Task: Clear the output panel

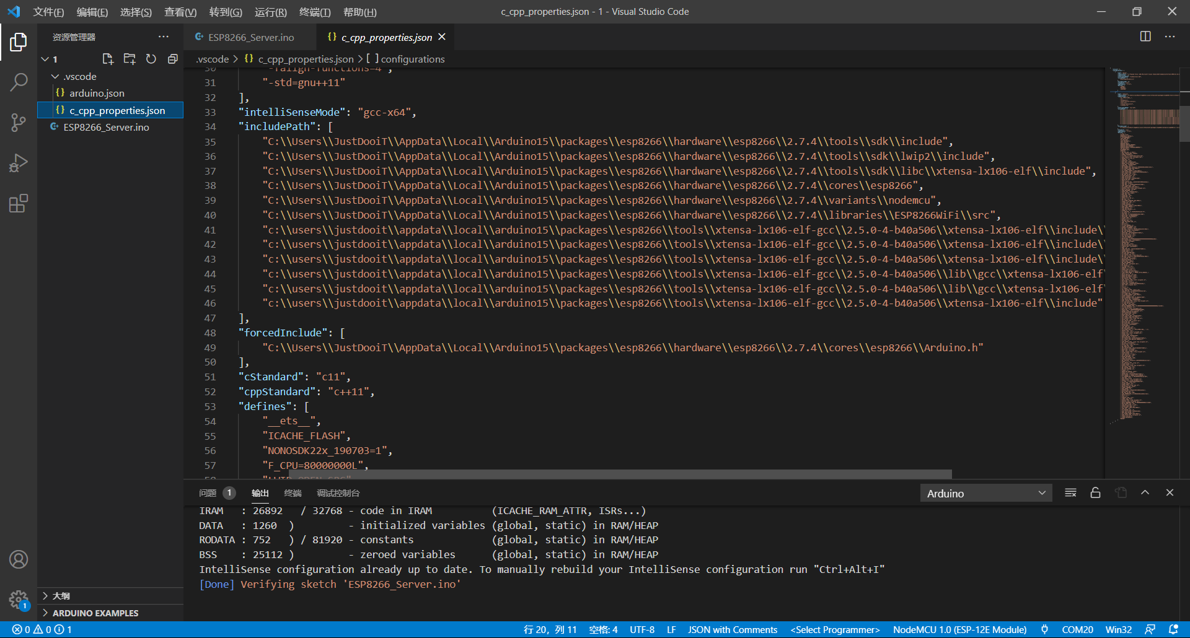Action: point(1070,492)
